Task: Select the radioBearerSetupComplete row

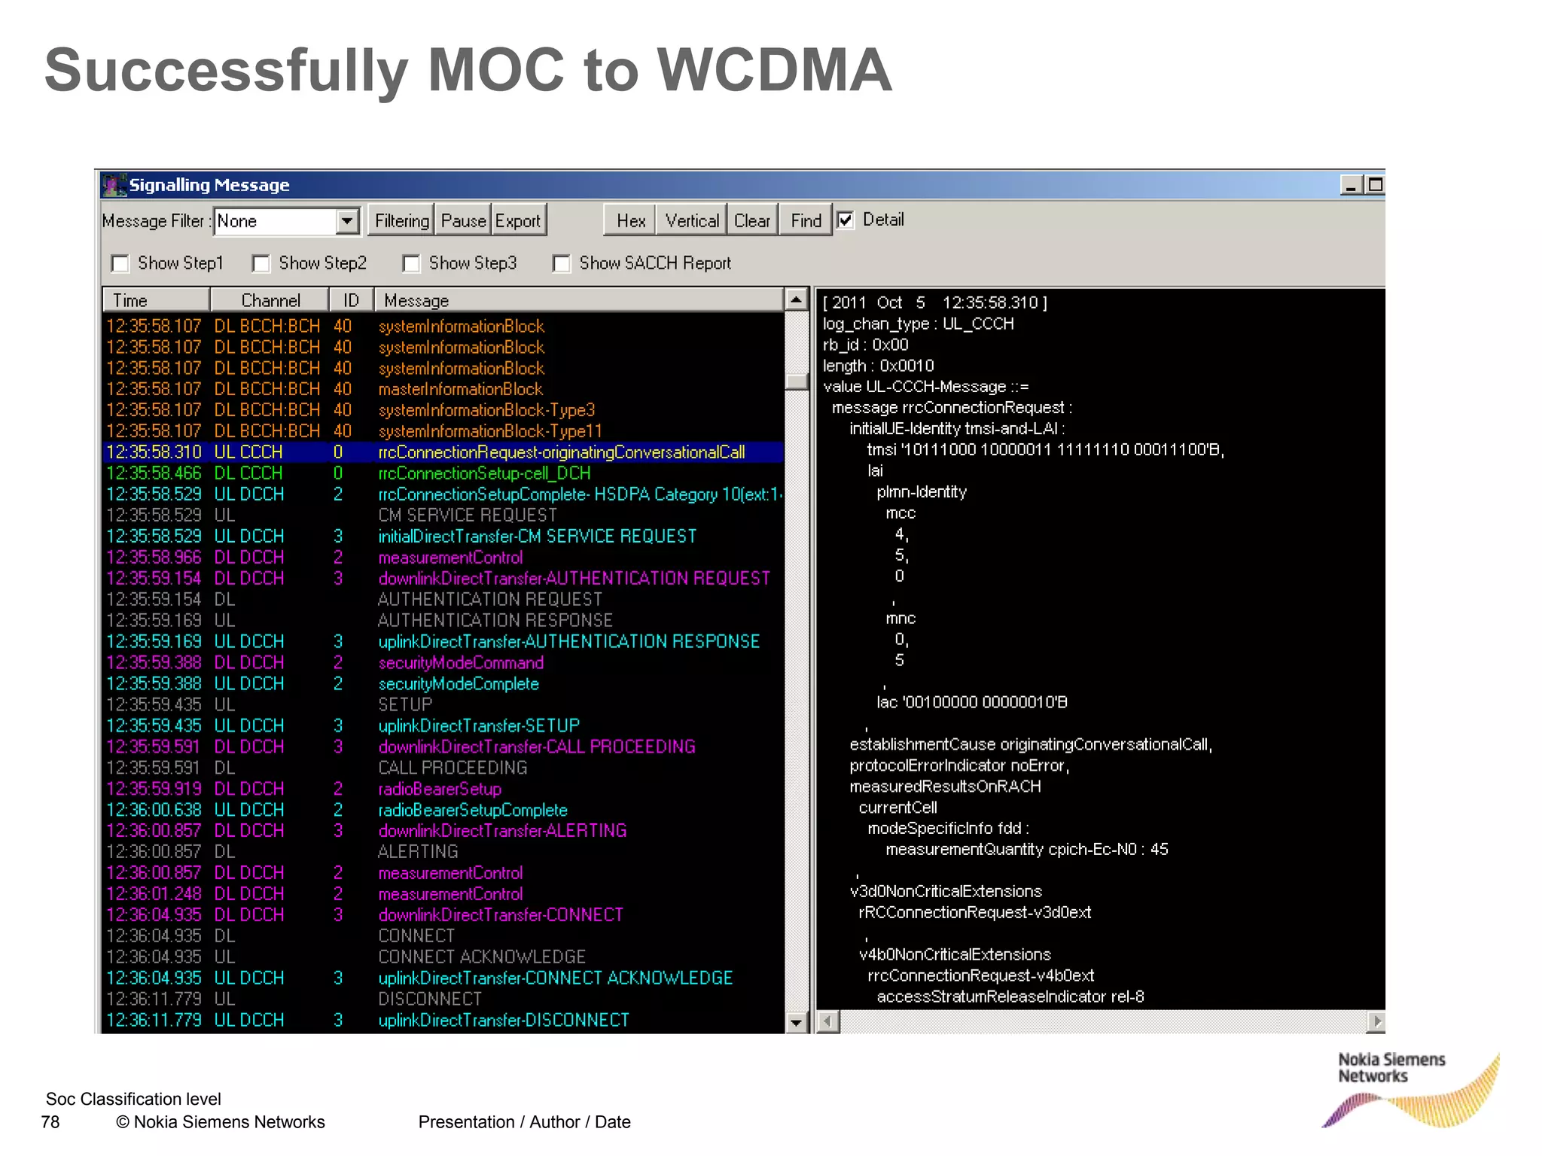Action: (443, 810)
